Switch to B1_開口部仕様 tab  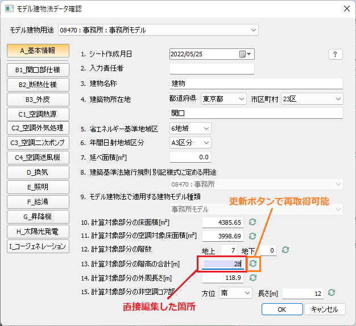[38, 69]
